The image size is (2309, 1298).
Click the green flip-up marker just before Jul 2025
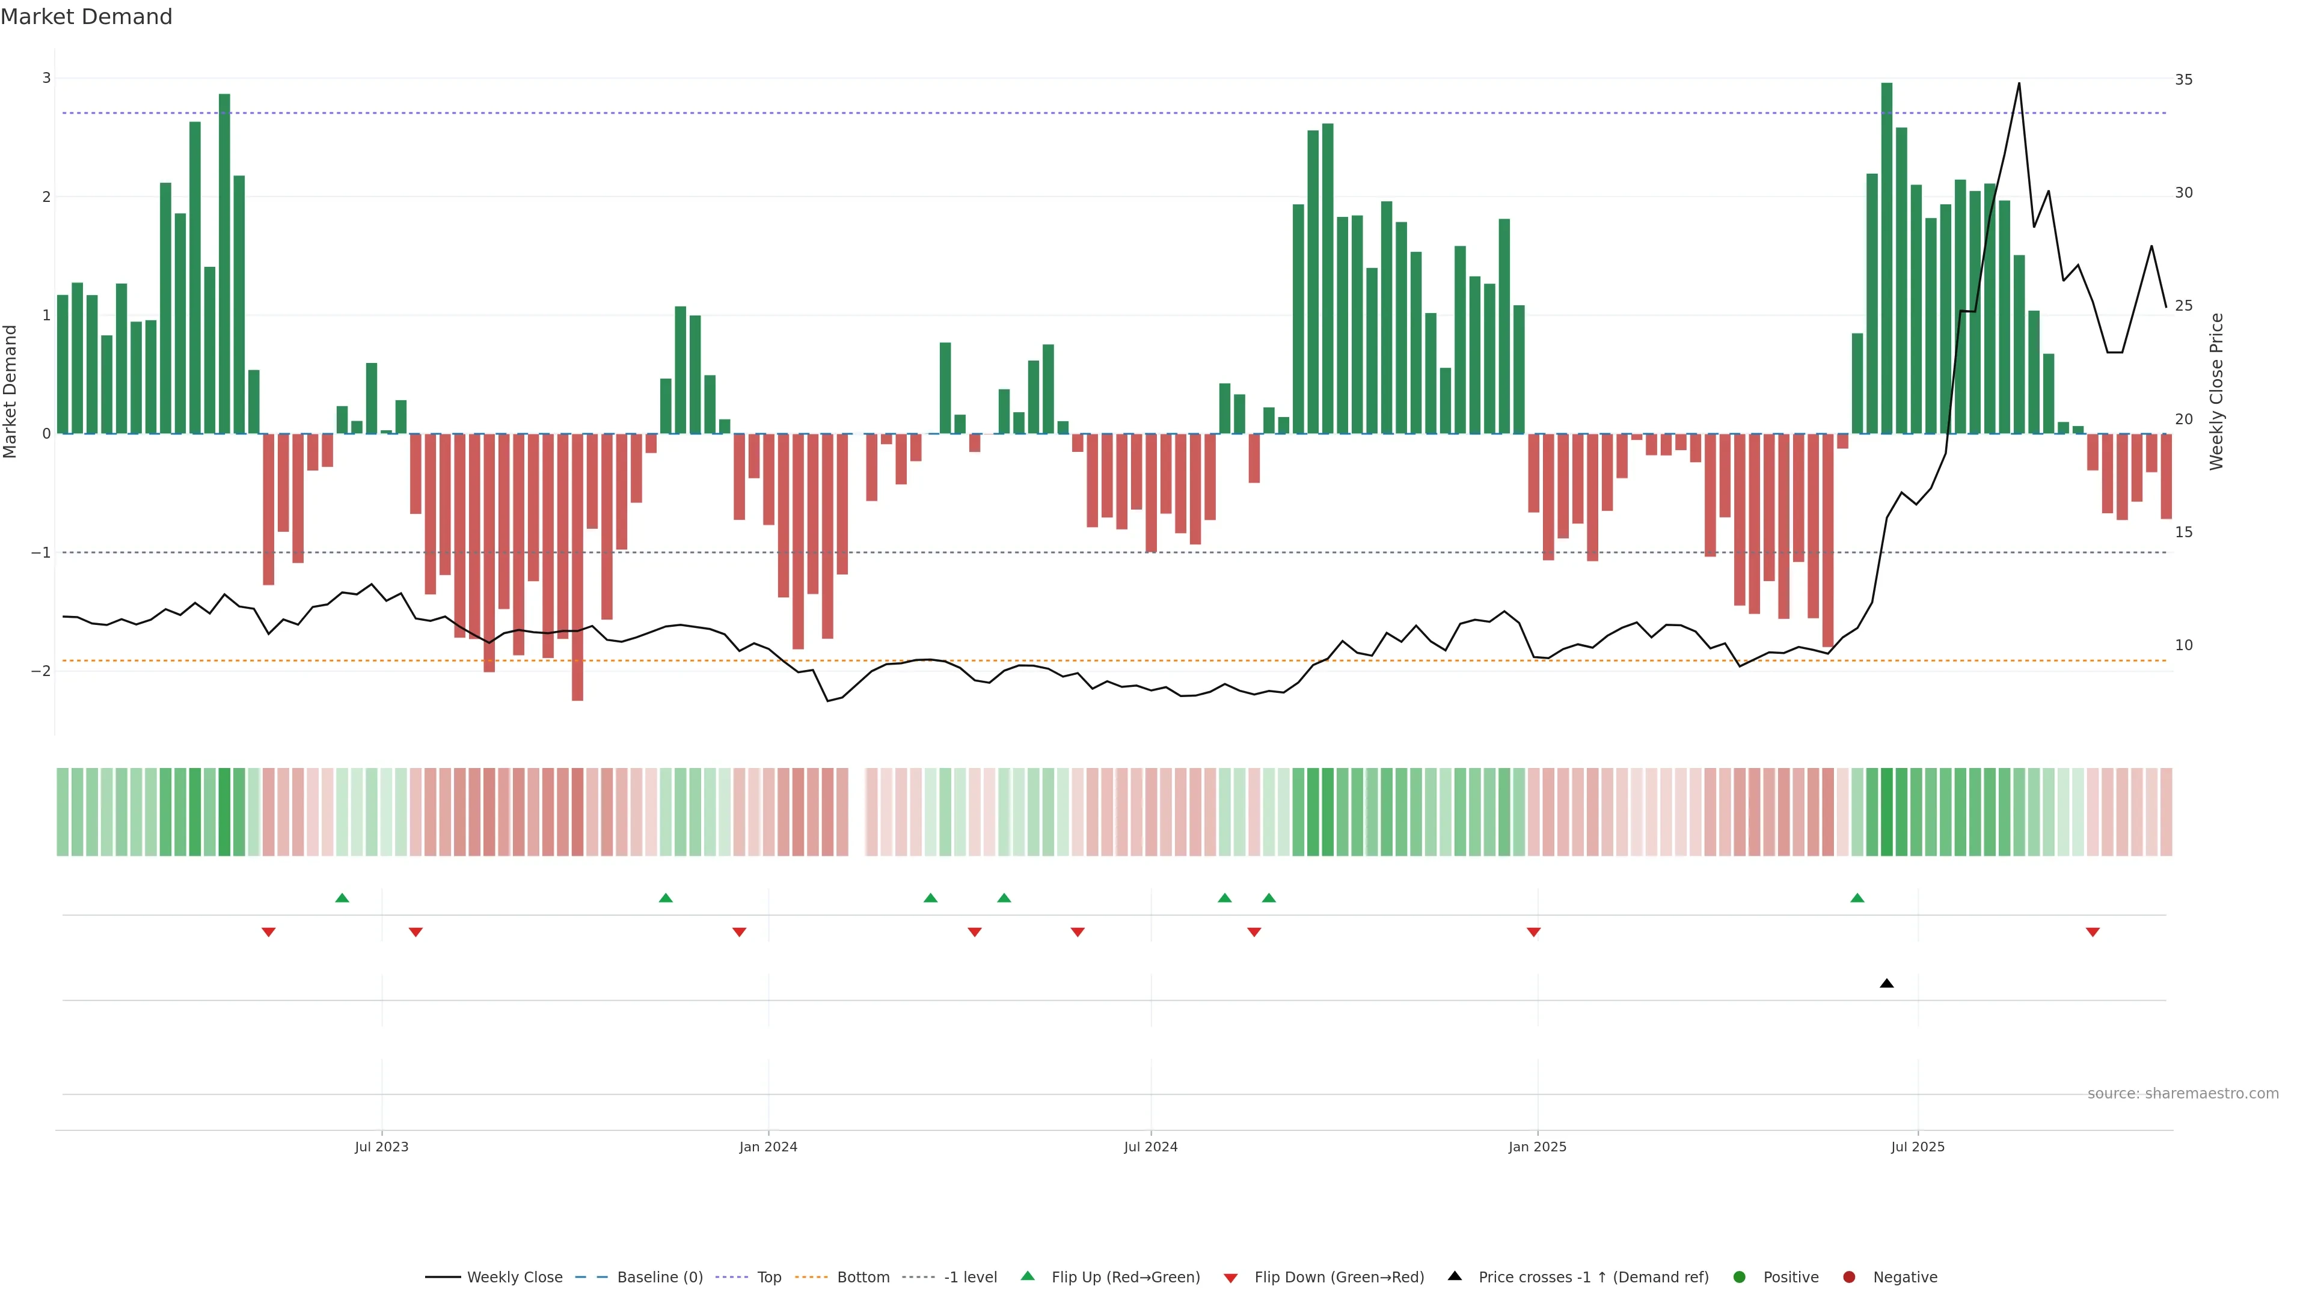[1857, 898]
